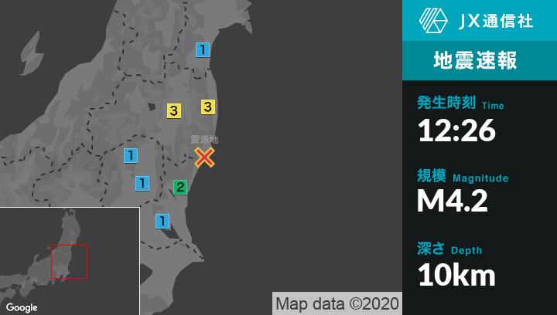Click the red rectangle in the inset map

pos(69,262)
